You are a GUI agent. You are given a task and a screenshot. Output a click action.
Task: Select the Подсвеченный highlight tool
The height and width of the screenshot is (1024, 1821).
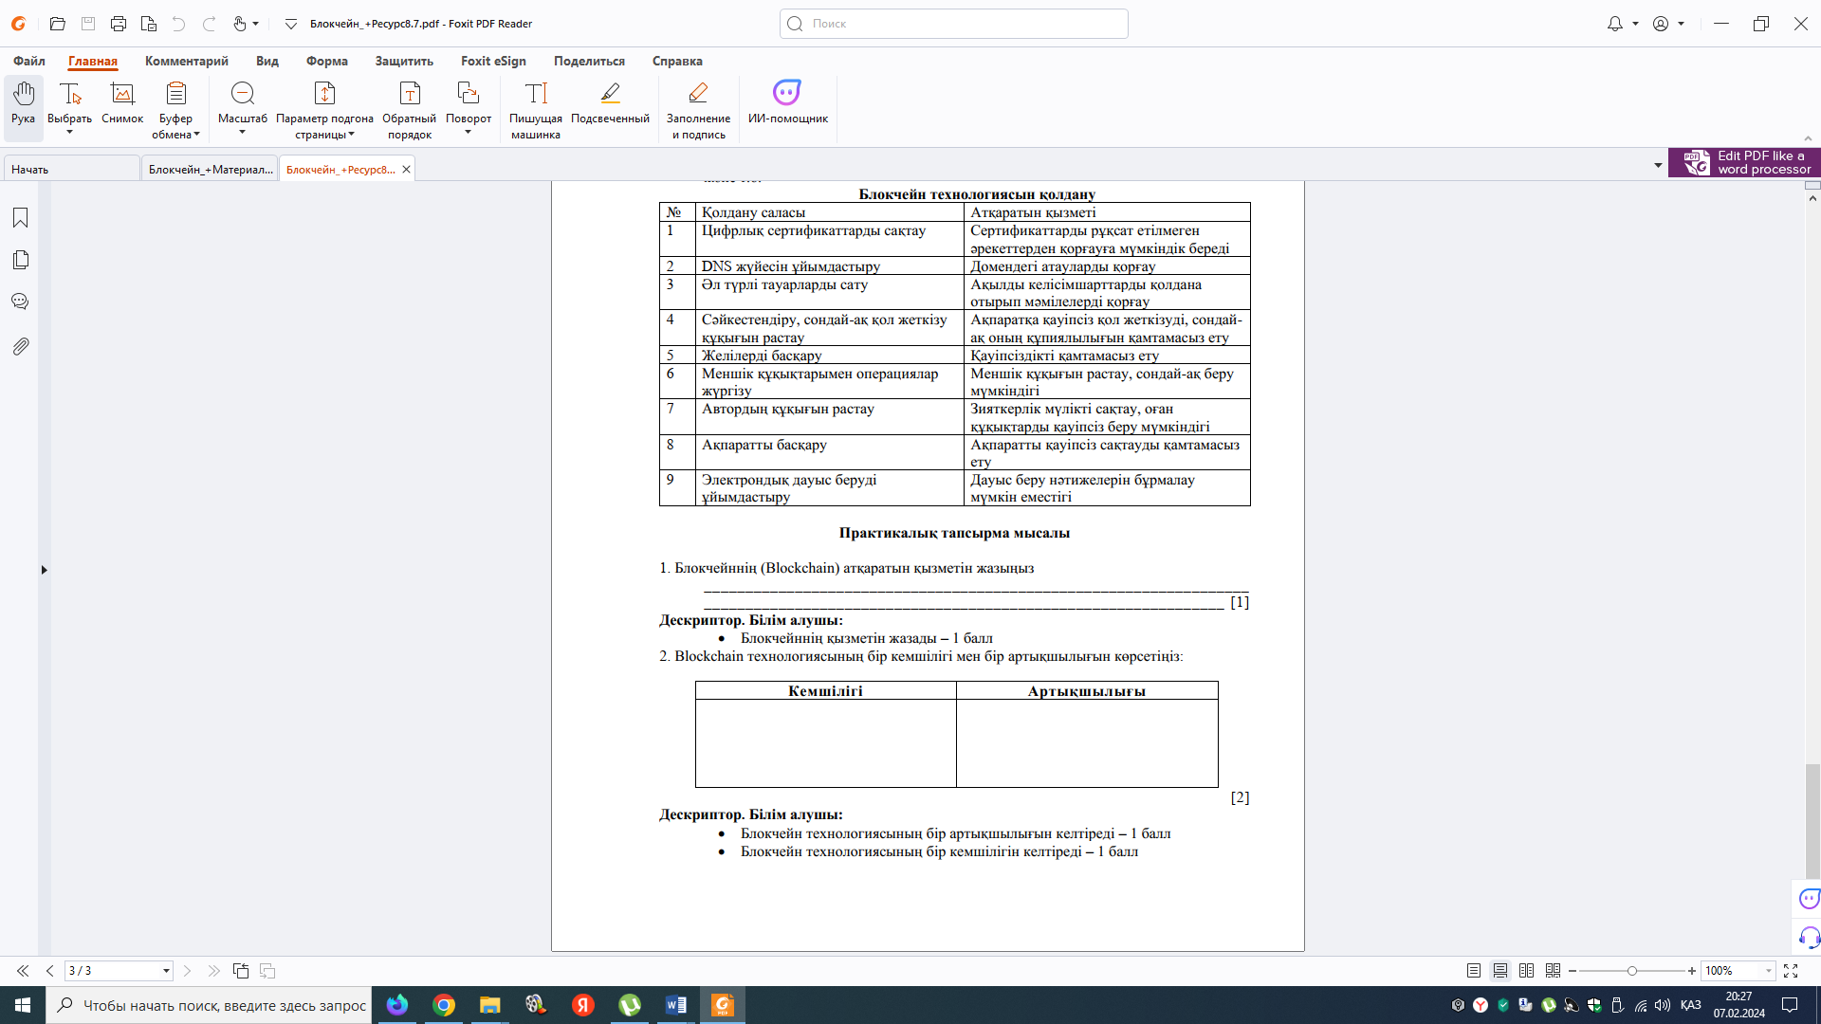click(610, 102)
